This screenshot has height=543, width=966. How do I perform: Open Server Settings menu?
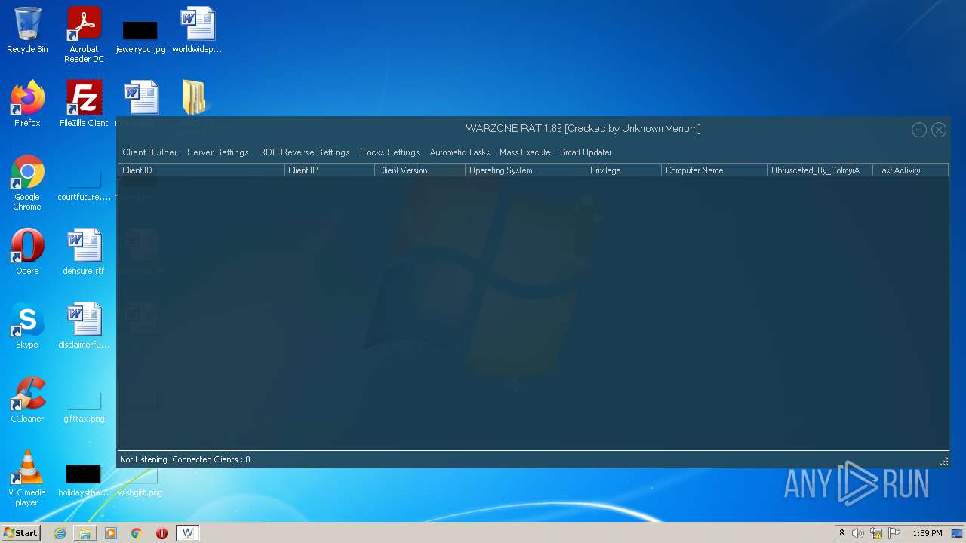click(x=218, y=152)
